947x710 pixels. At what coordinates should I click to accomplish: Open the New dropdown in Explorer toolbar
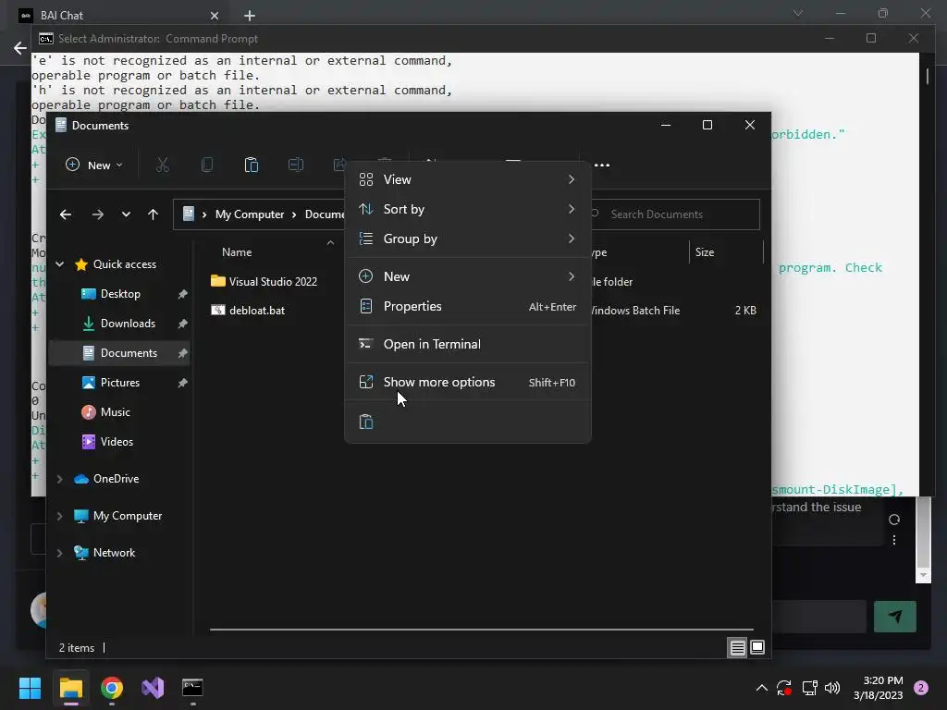pyautogui.click(x=94, y=165)
